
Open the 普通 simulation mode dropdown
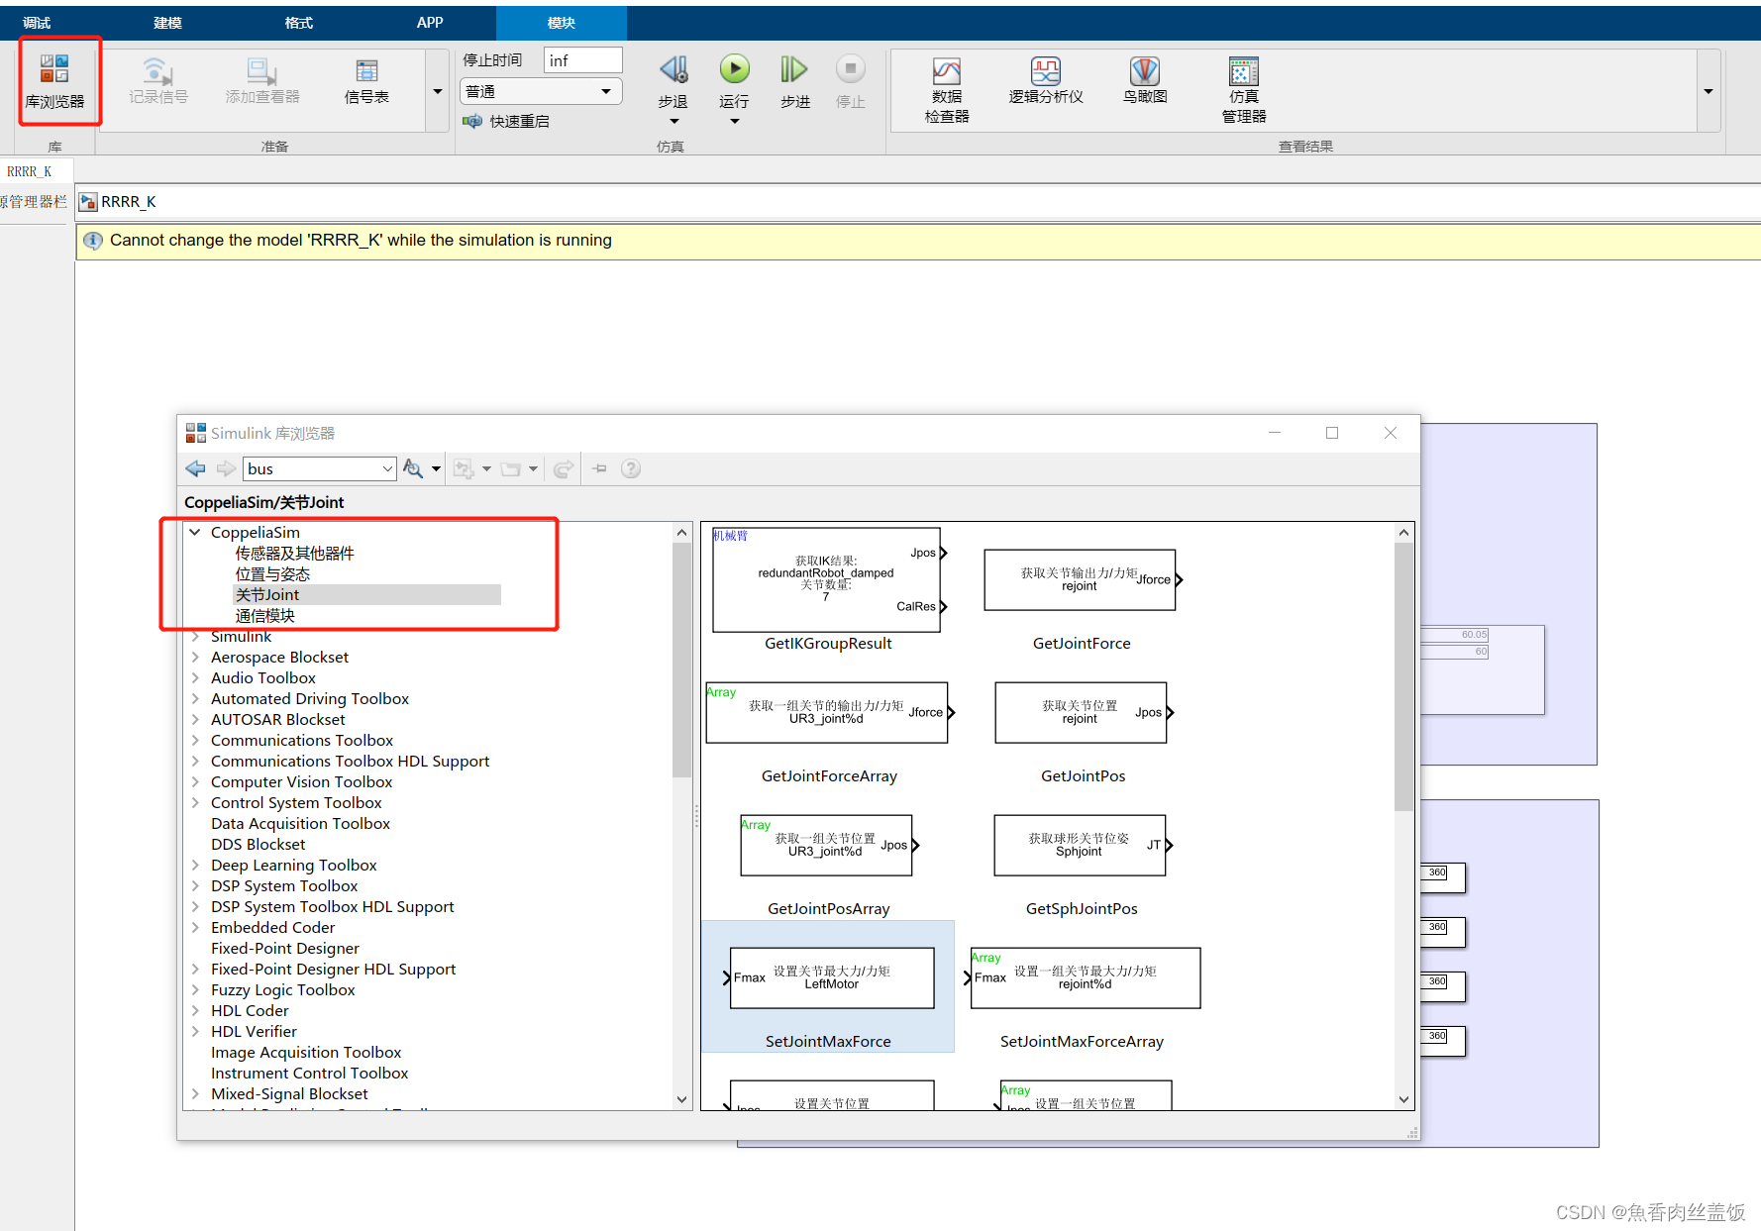pos(541,91)
